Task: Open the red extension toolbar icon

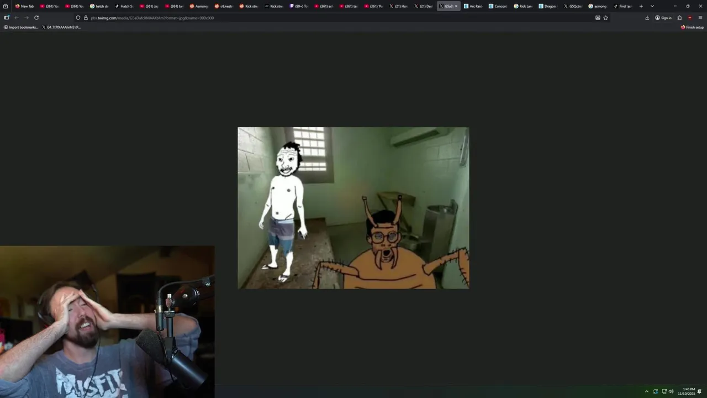Action: coord(689,18)
